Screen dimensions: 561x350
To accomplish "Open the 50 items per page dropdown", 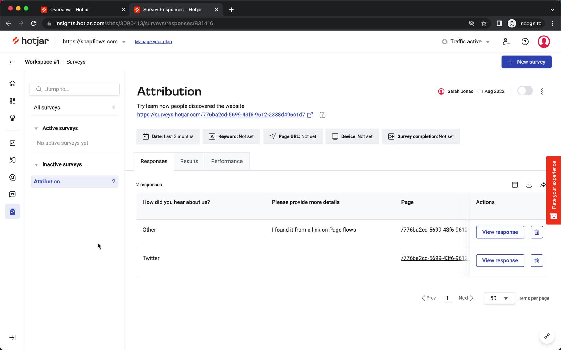I will 499,298.
